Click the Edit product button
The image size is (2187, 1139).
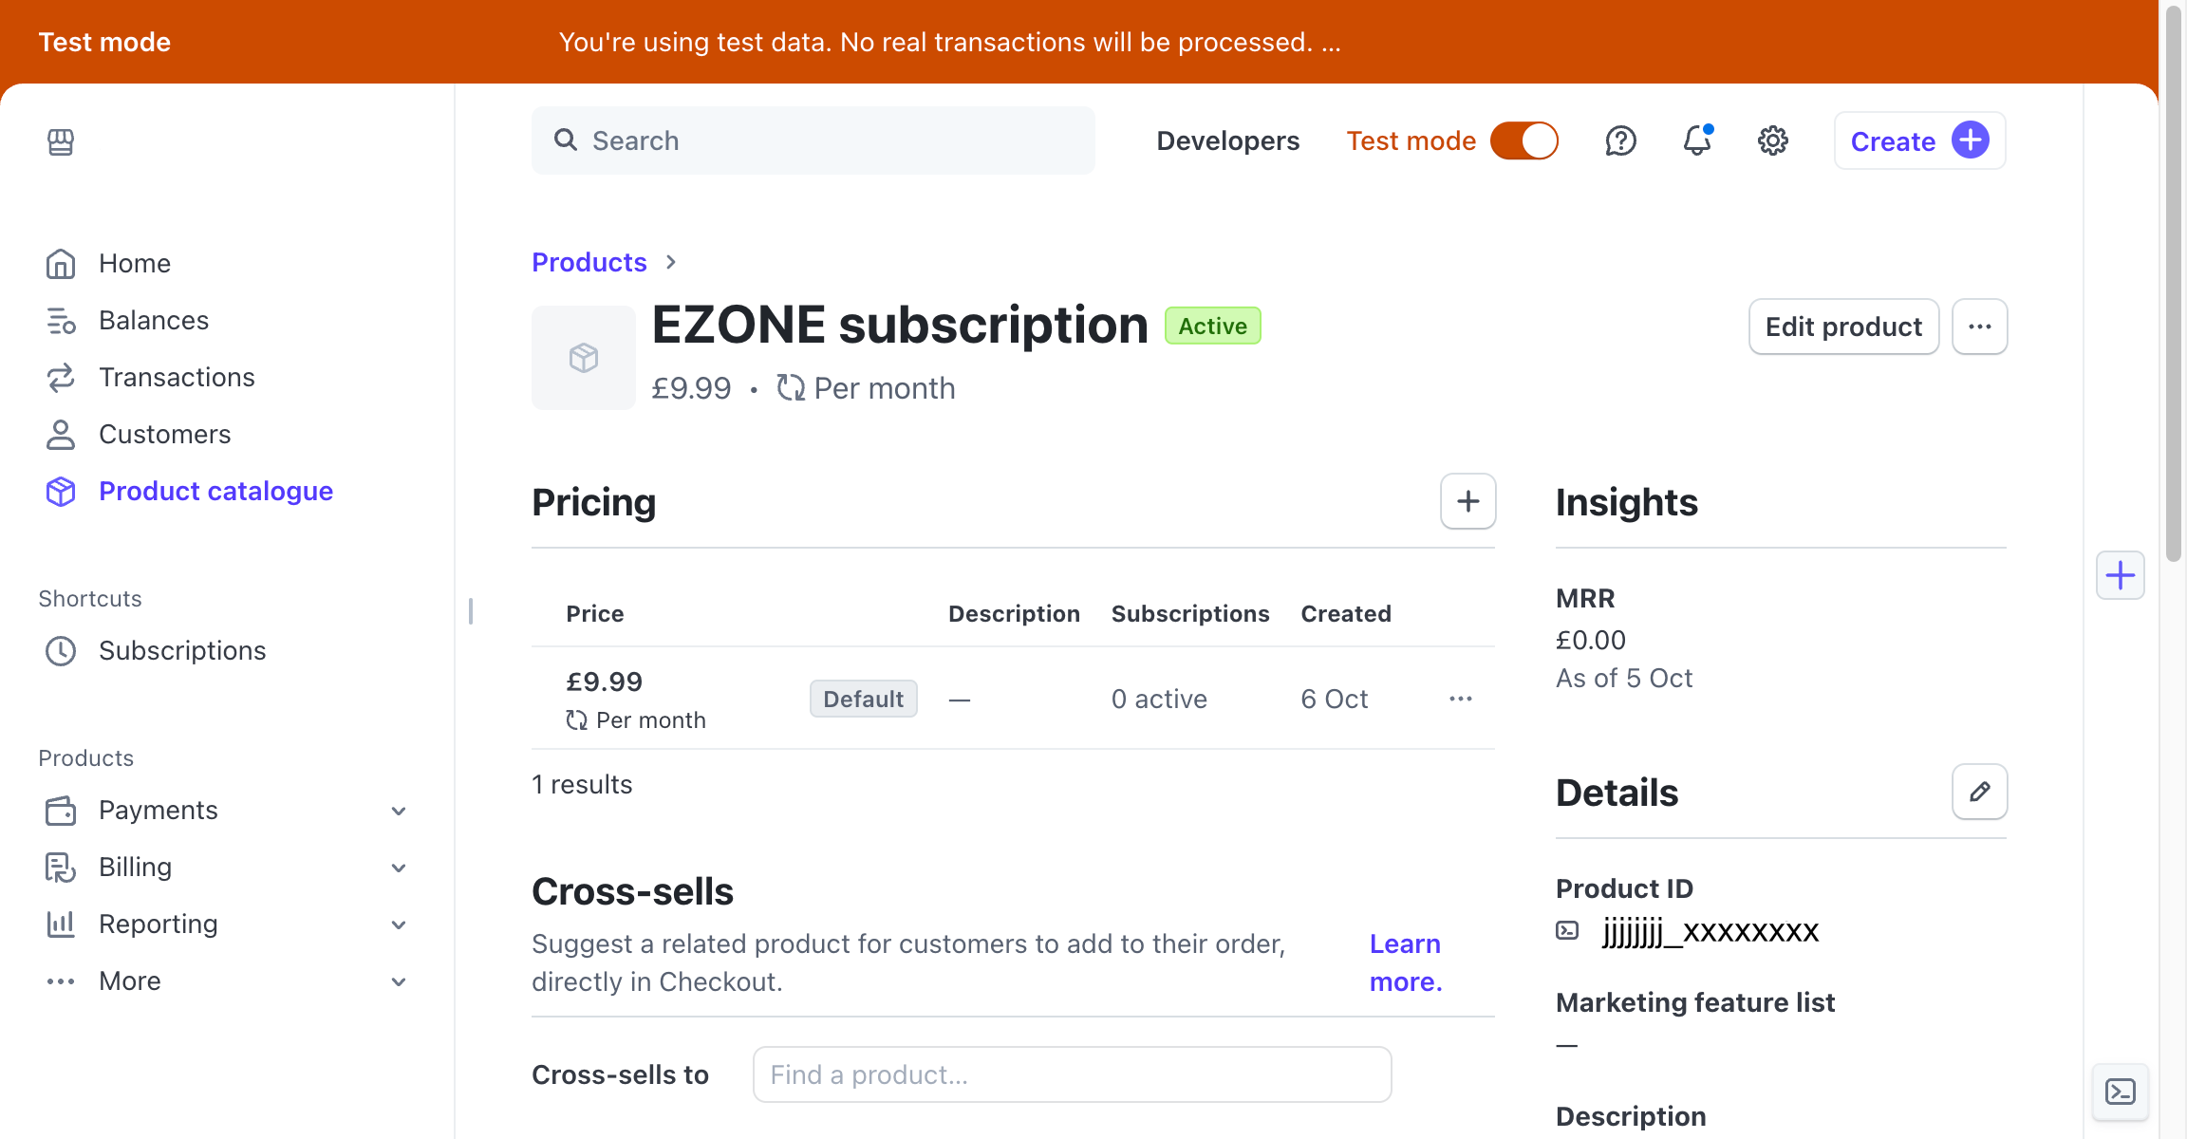point(1842,326)
